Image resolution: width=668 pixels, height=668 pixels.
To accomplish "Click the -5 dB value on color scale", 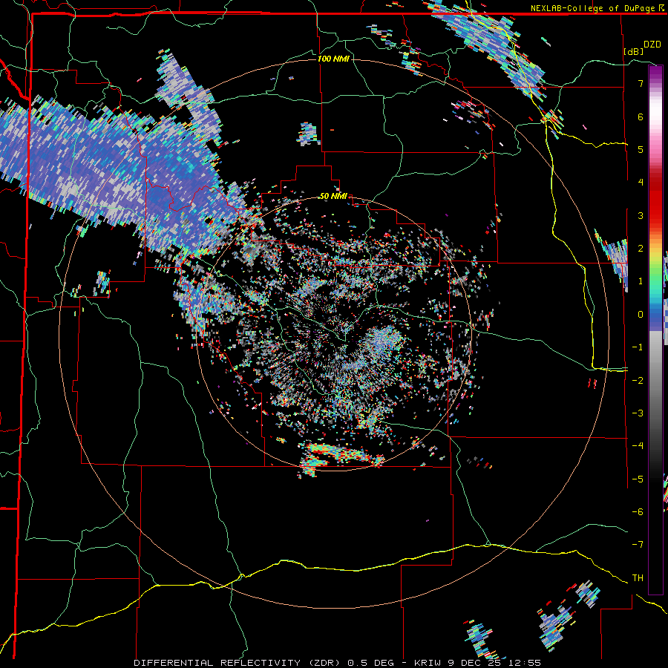I will click(x=638, y=479).
